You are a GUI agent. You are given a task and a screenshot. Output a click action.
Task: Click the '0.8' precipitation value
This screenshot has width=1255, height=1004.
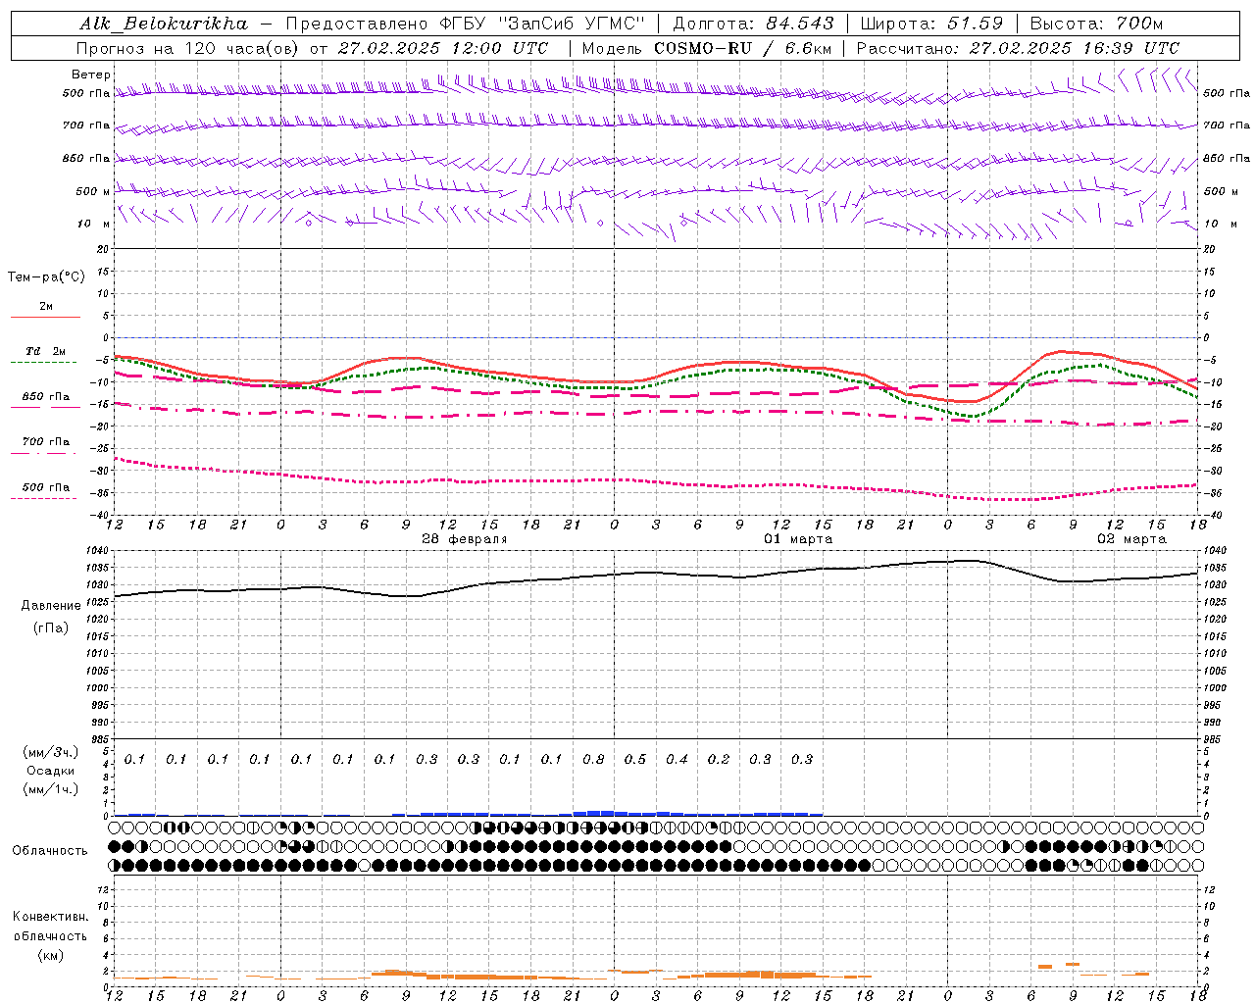(593, 760)
